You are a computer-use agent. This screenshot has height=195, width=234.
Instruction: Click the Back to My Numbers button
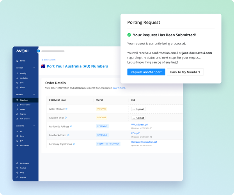click(x=185, y=72)
